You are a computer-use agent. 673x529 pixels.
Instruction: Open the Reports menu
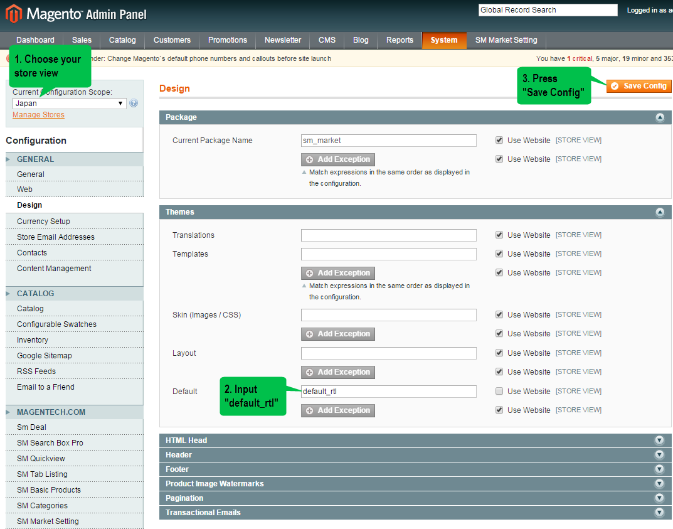400,40
